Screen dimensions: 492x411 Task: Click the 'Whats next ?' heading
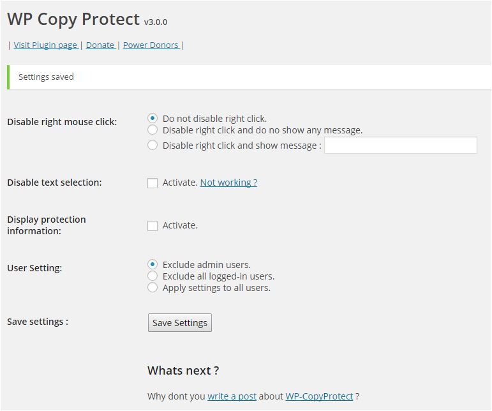tap(183, 371)
